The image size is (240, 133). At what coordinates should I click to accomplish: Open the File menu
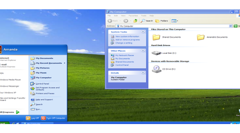[x=109, y=16]
